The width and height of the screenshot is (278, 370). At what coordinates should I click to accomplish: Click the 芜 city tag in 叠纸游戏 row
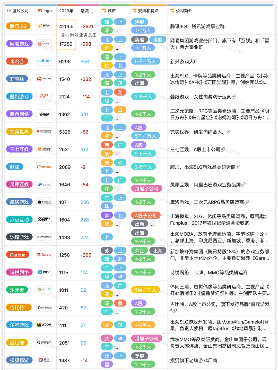[120, 92]
